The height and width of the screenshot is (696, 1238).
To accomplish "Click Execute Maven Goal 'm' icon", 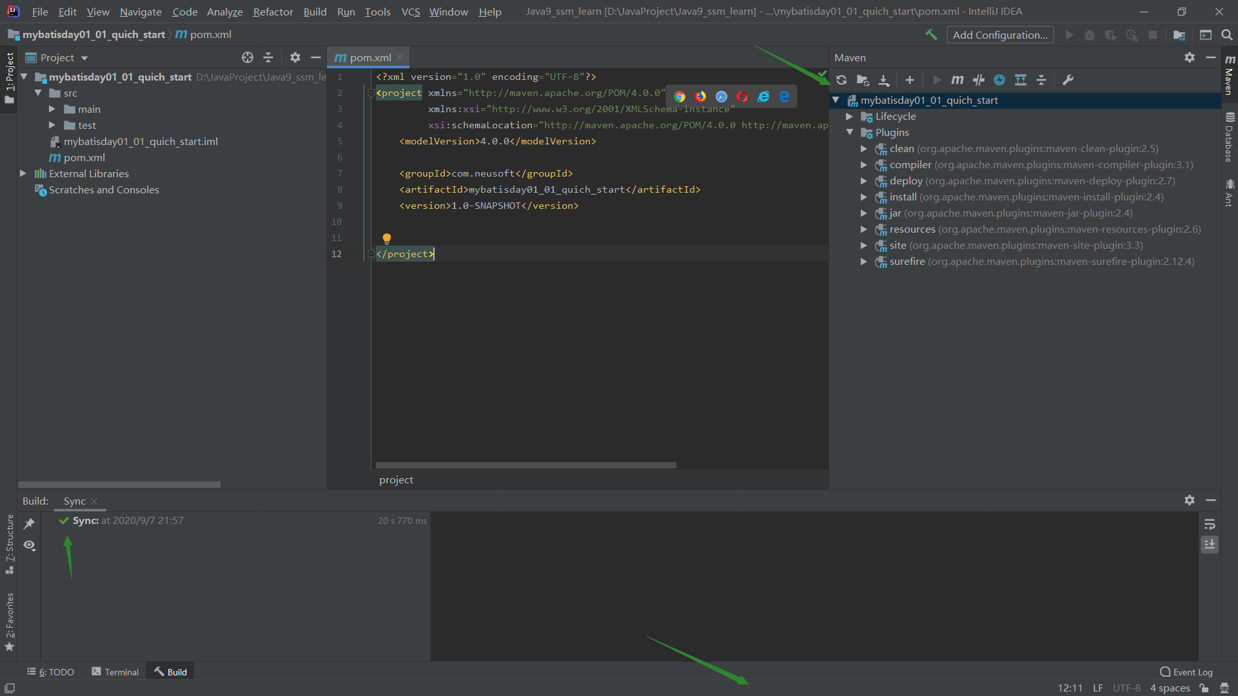I will (958, 80).
